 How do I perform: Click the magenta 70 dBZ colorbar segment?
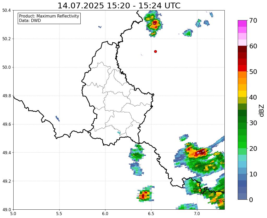[242, 23]
